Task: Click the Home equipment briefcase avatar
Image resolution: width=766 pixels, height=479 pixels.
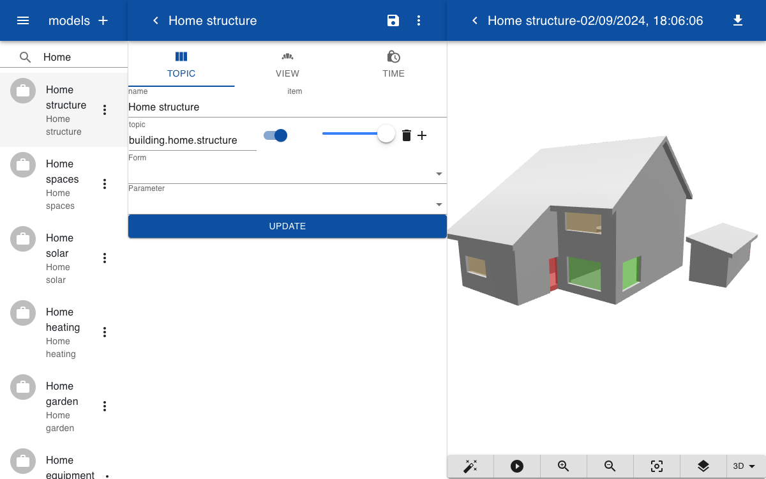Action: [23, 461]
